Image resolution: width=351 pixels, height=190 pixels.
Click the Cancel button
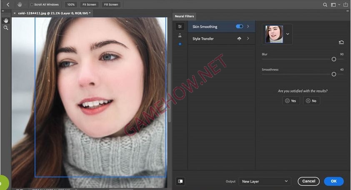pyautogui.click(x=308, y=181)
